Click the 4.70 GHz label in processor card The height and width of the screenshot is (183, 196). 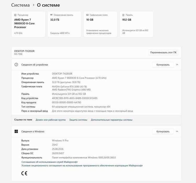[18, 33]
